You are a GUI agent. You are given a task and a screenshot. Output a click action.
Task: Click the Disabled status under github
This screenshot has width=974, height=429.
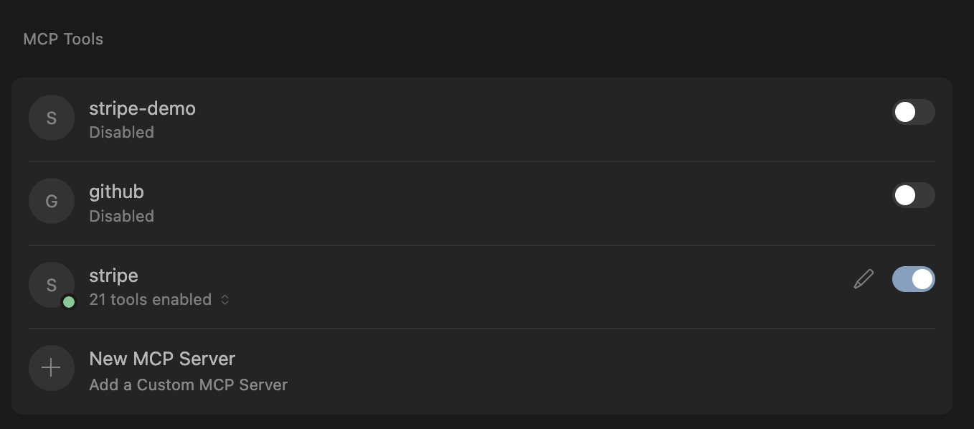[x=121, y=216]
